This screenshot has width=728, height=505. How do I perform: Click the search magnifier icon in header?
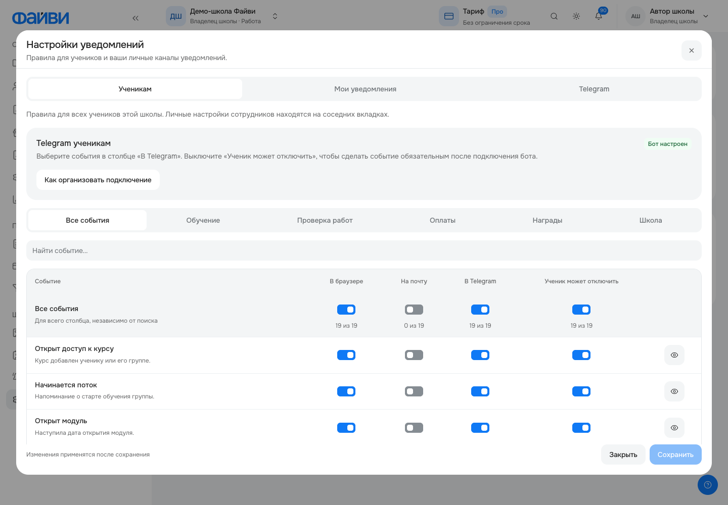(x=554, y=16)
